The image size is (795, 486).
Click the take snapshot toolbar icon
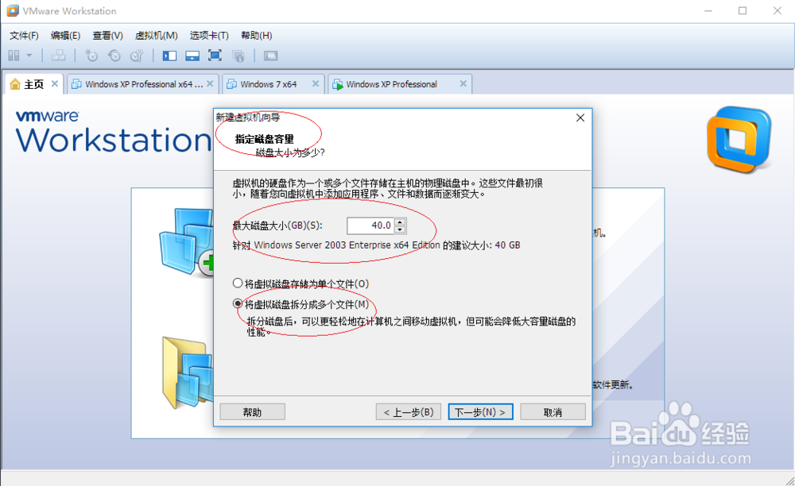[x=91, y=56]
